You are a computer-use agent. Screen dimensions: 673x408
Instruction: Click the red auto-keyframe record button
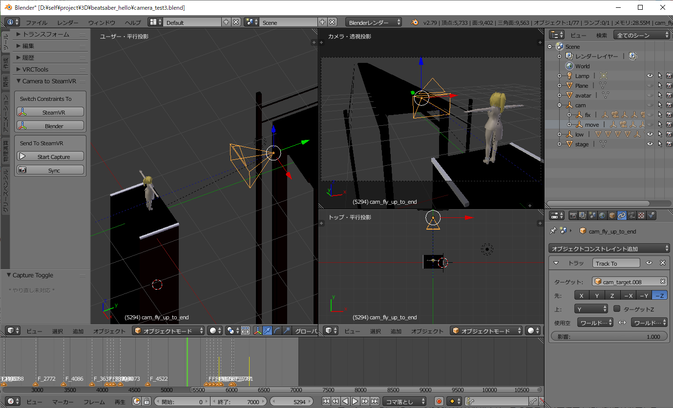[439, 401]
